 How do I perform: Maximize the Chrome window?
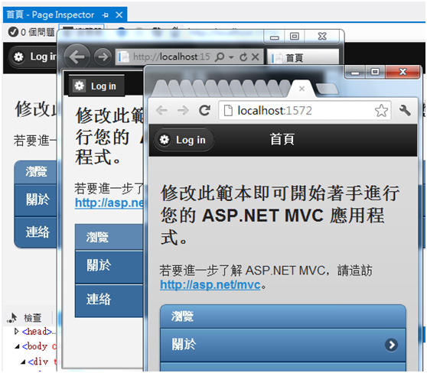[x=375, y=72]
